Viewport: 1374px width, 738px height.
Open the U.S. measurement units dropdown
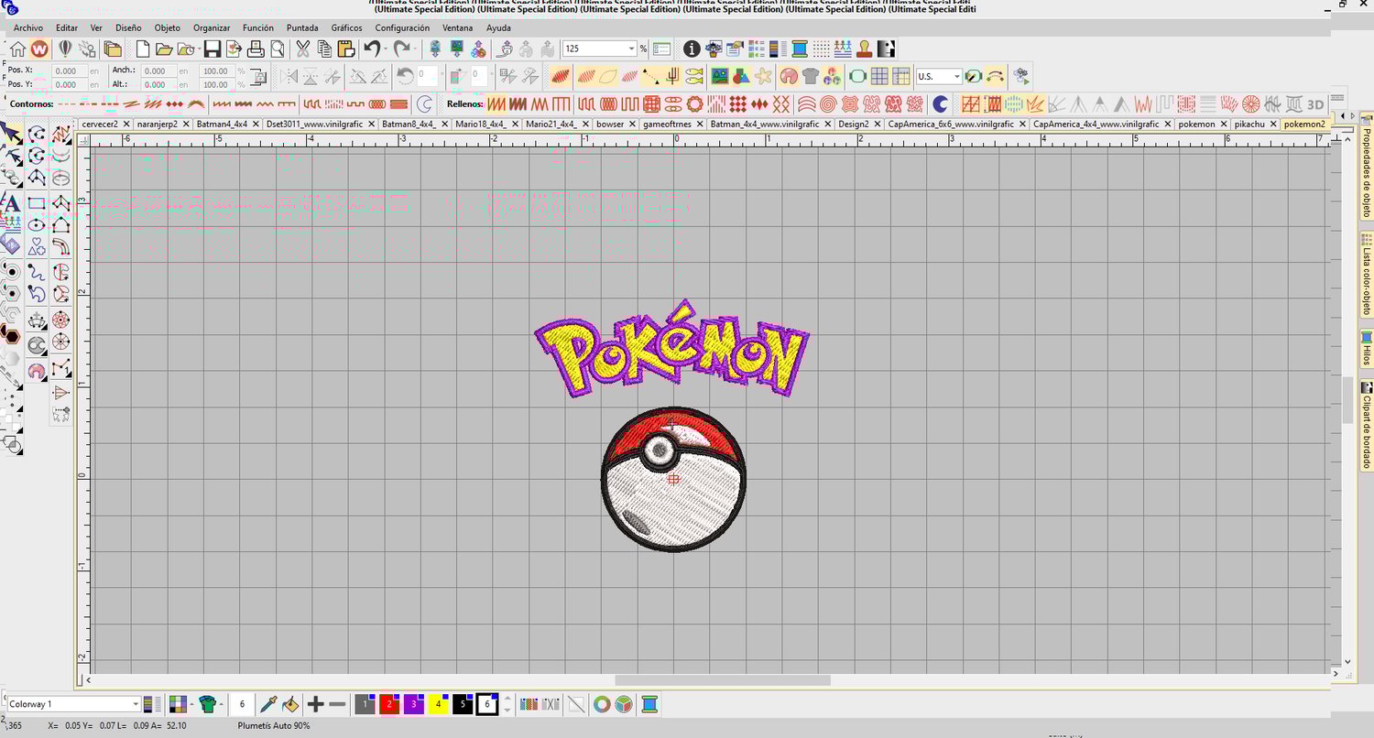click(957, 76)
